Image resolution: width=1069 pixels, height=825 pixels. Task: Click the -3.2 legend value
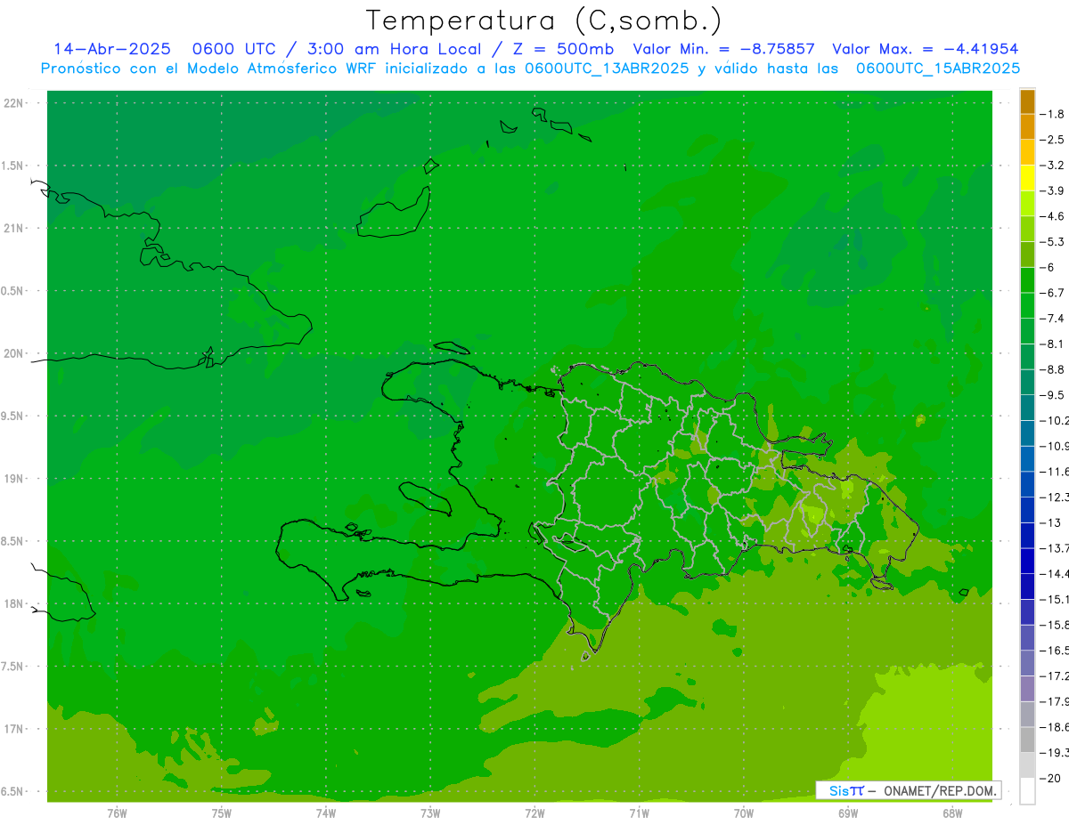pos(1054,166)
